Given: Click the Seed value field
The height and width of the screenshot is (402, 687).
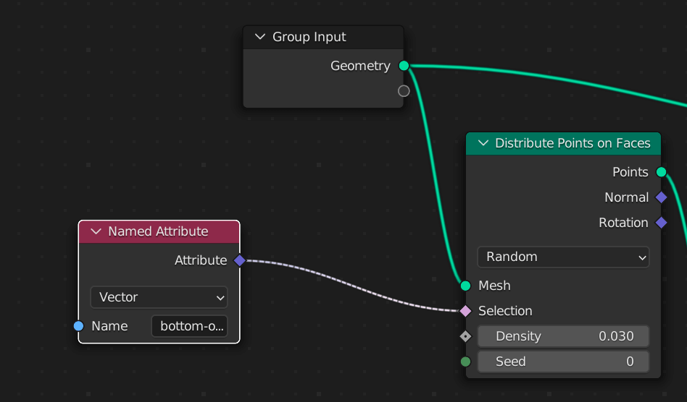Looking at the screenshot, I should tap(563, 362).
